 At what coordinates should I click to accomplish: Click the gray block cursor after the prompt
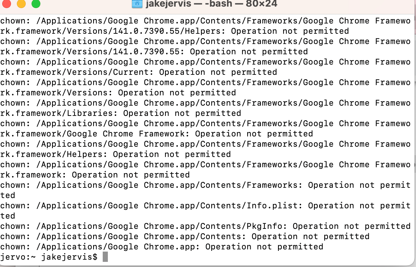coord(105,257)
